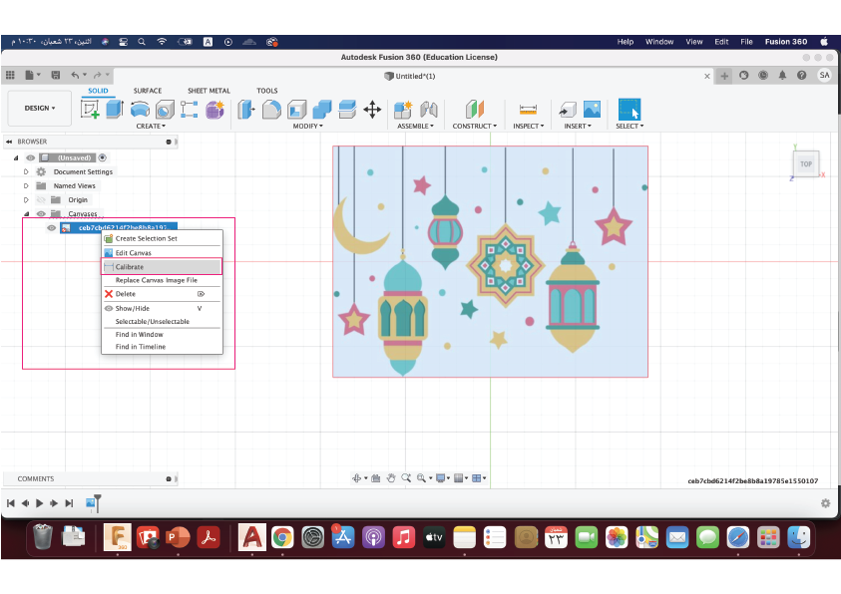Image resolution: width=841 pixels, height=594 pixels.
Task: Select the Offset Face tool
Action: (347, 110)
